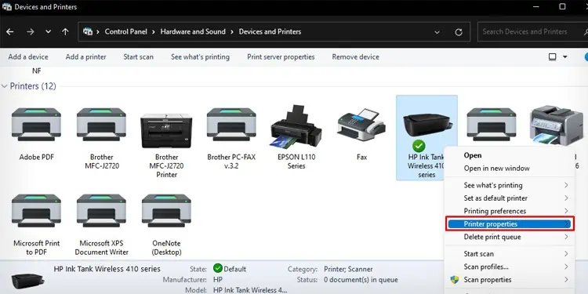The width and height of the screenshot is (588, 294).
Task: Go up one folder level
Action: [x=65, y=32]
